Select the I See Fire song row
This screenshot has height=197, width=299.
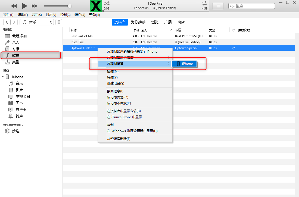pyautogui.click(x=179, y=42)
